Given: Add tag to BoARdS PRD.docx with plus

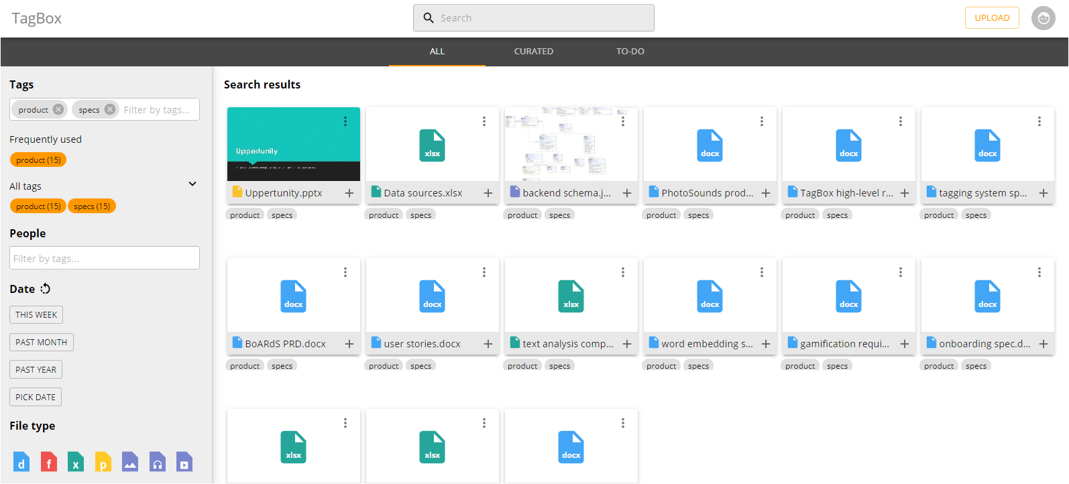Looking at the screenshot, I should pyautogui.click(x=349, y=344).
